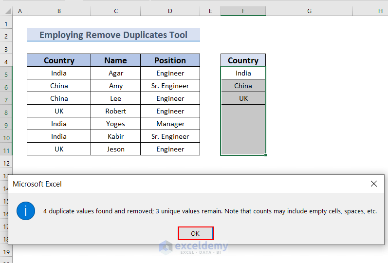Click the Select All corner triangle
The height and width of the screenshot is (263, 388).
(x=7, y=11)
